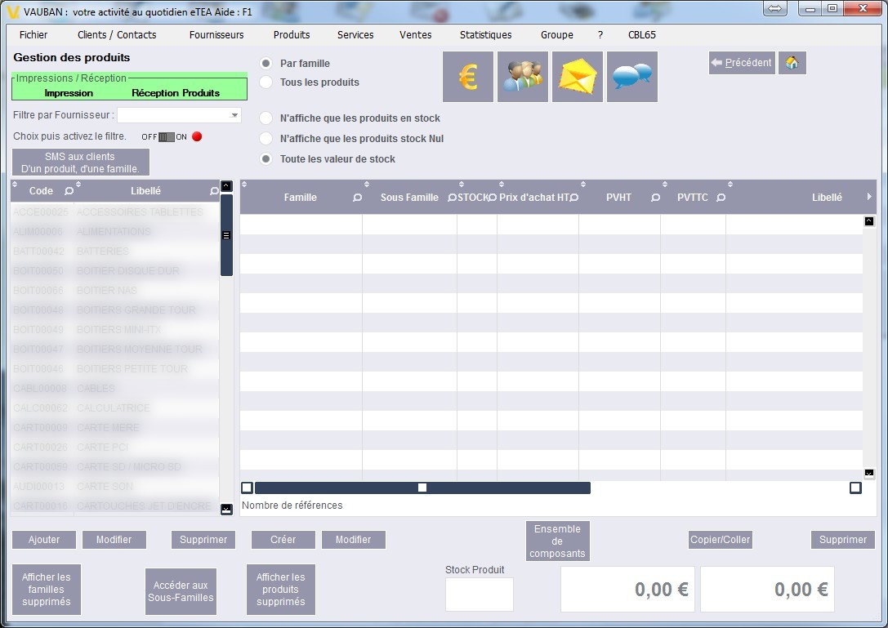The width and height of the screenshot is (888, 628).
Task: Click the yellow envelope mail icon
Action: point(577,77)
